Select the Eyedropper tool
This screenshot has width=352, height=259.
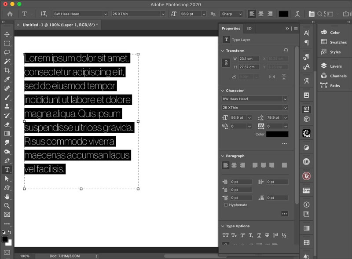point(7,80)
